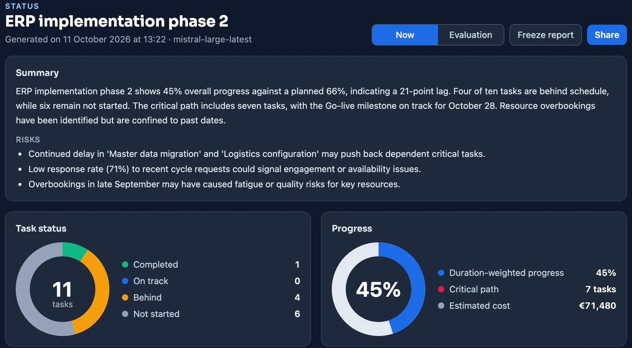Select the On track legend label
Image resolution: width=632 pixels, height=348 pixels.
coord(151,281)
